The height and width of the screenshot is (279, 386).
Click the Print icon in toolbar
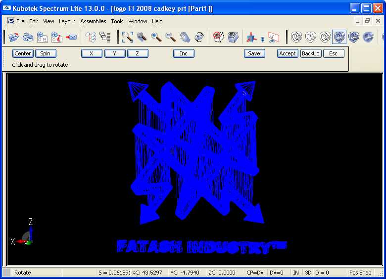[28, 37]
